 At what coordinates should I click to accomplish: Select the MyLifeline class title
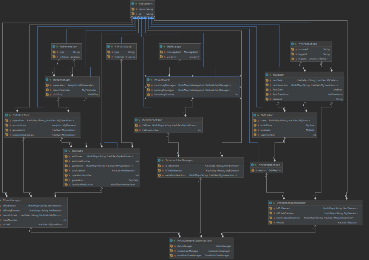coord(162,80)
